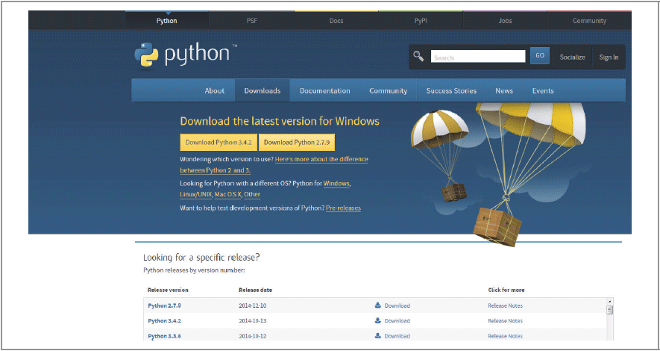Open the Events menu

pyautogui.click(x=543, y=90)
